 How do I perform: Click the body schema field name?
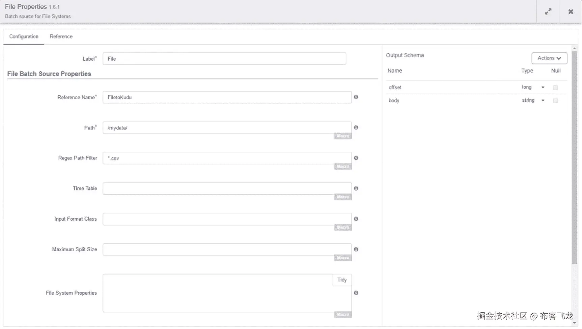point(394,101)
